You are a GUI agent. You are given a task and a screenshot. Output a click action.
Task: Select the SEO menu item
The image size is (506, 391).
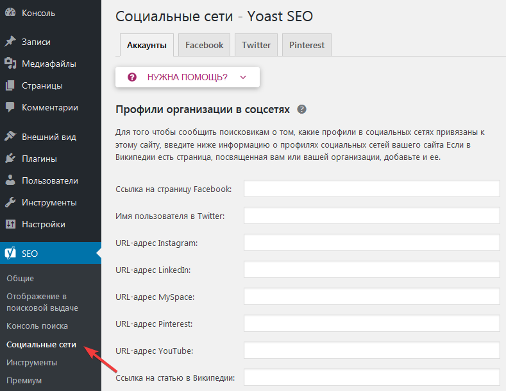pos(51,254)
